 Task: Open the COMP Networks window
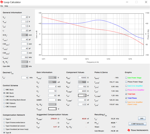[137, 124]
